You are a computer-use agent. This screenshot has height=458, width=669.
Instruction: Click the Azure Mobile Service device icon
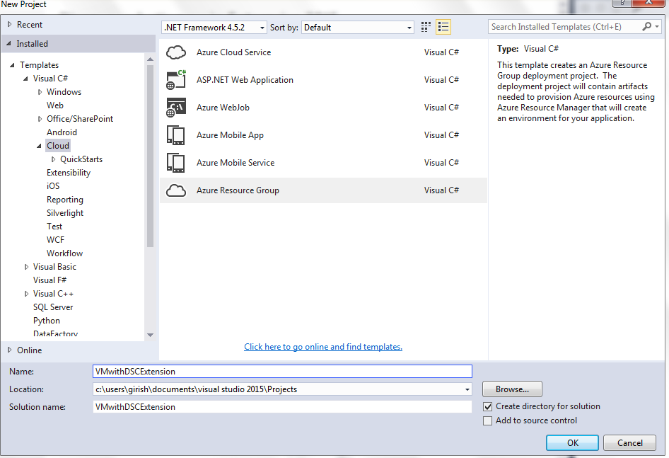(x=176, y=163)
